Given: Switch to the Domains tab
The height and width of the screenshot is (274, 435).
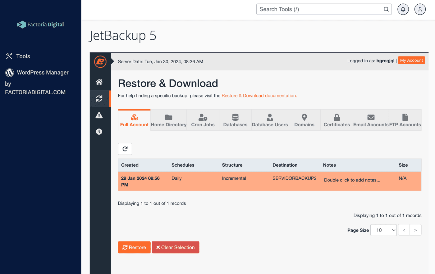Looking at the screenshot, I should tap(304, 120).
